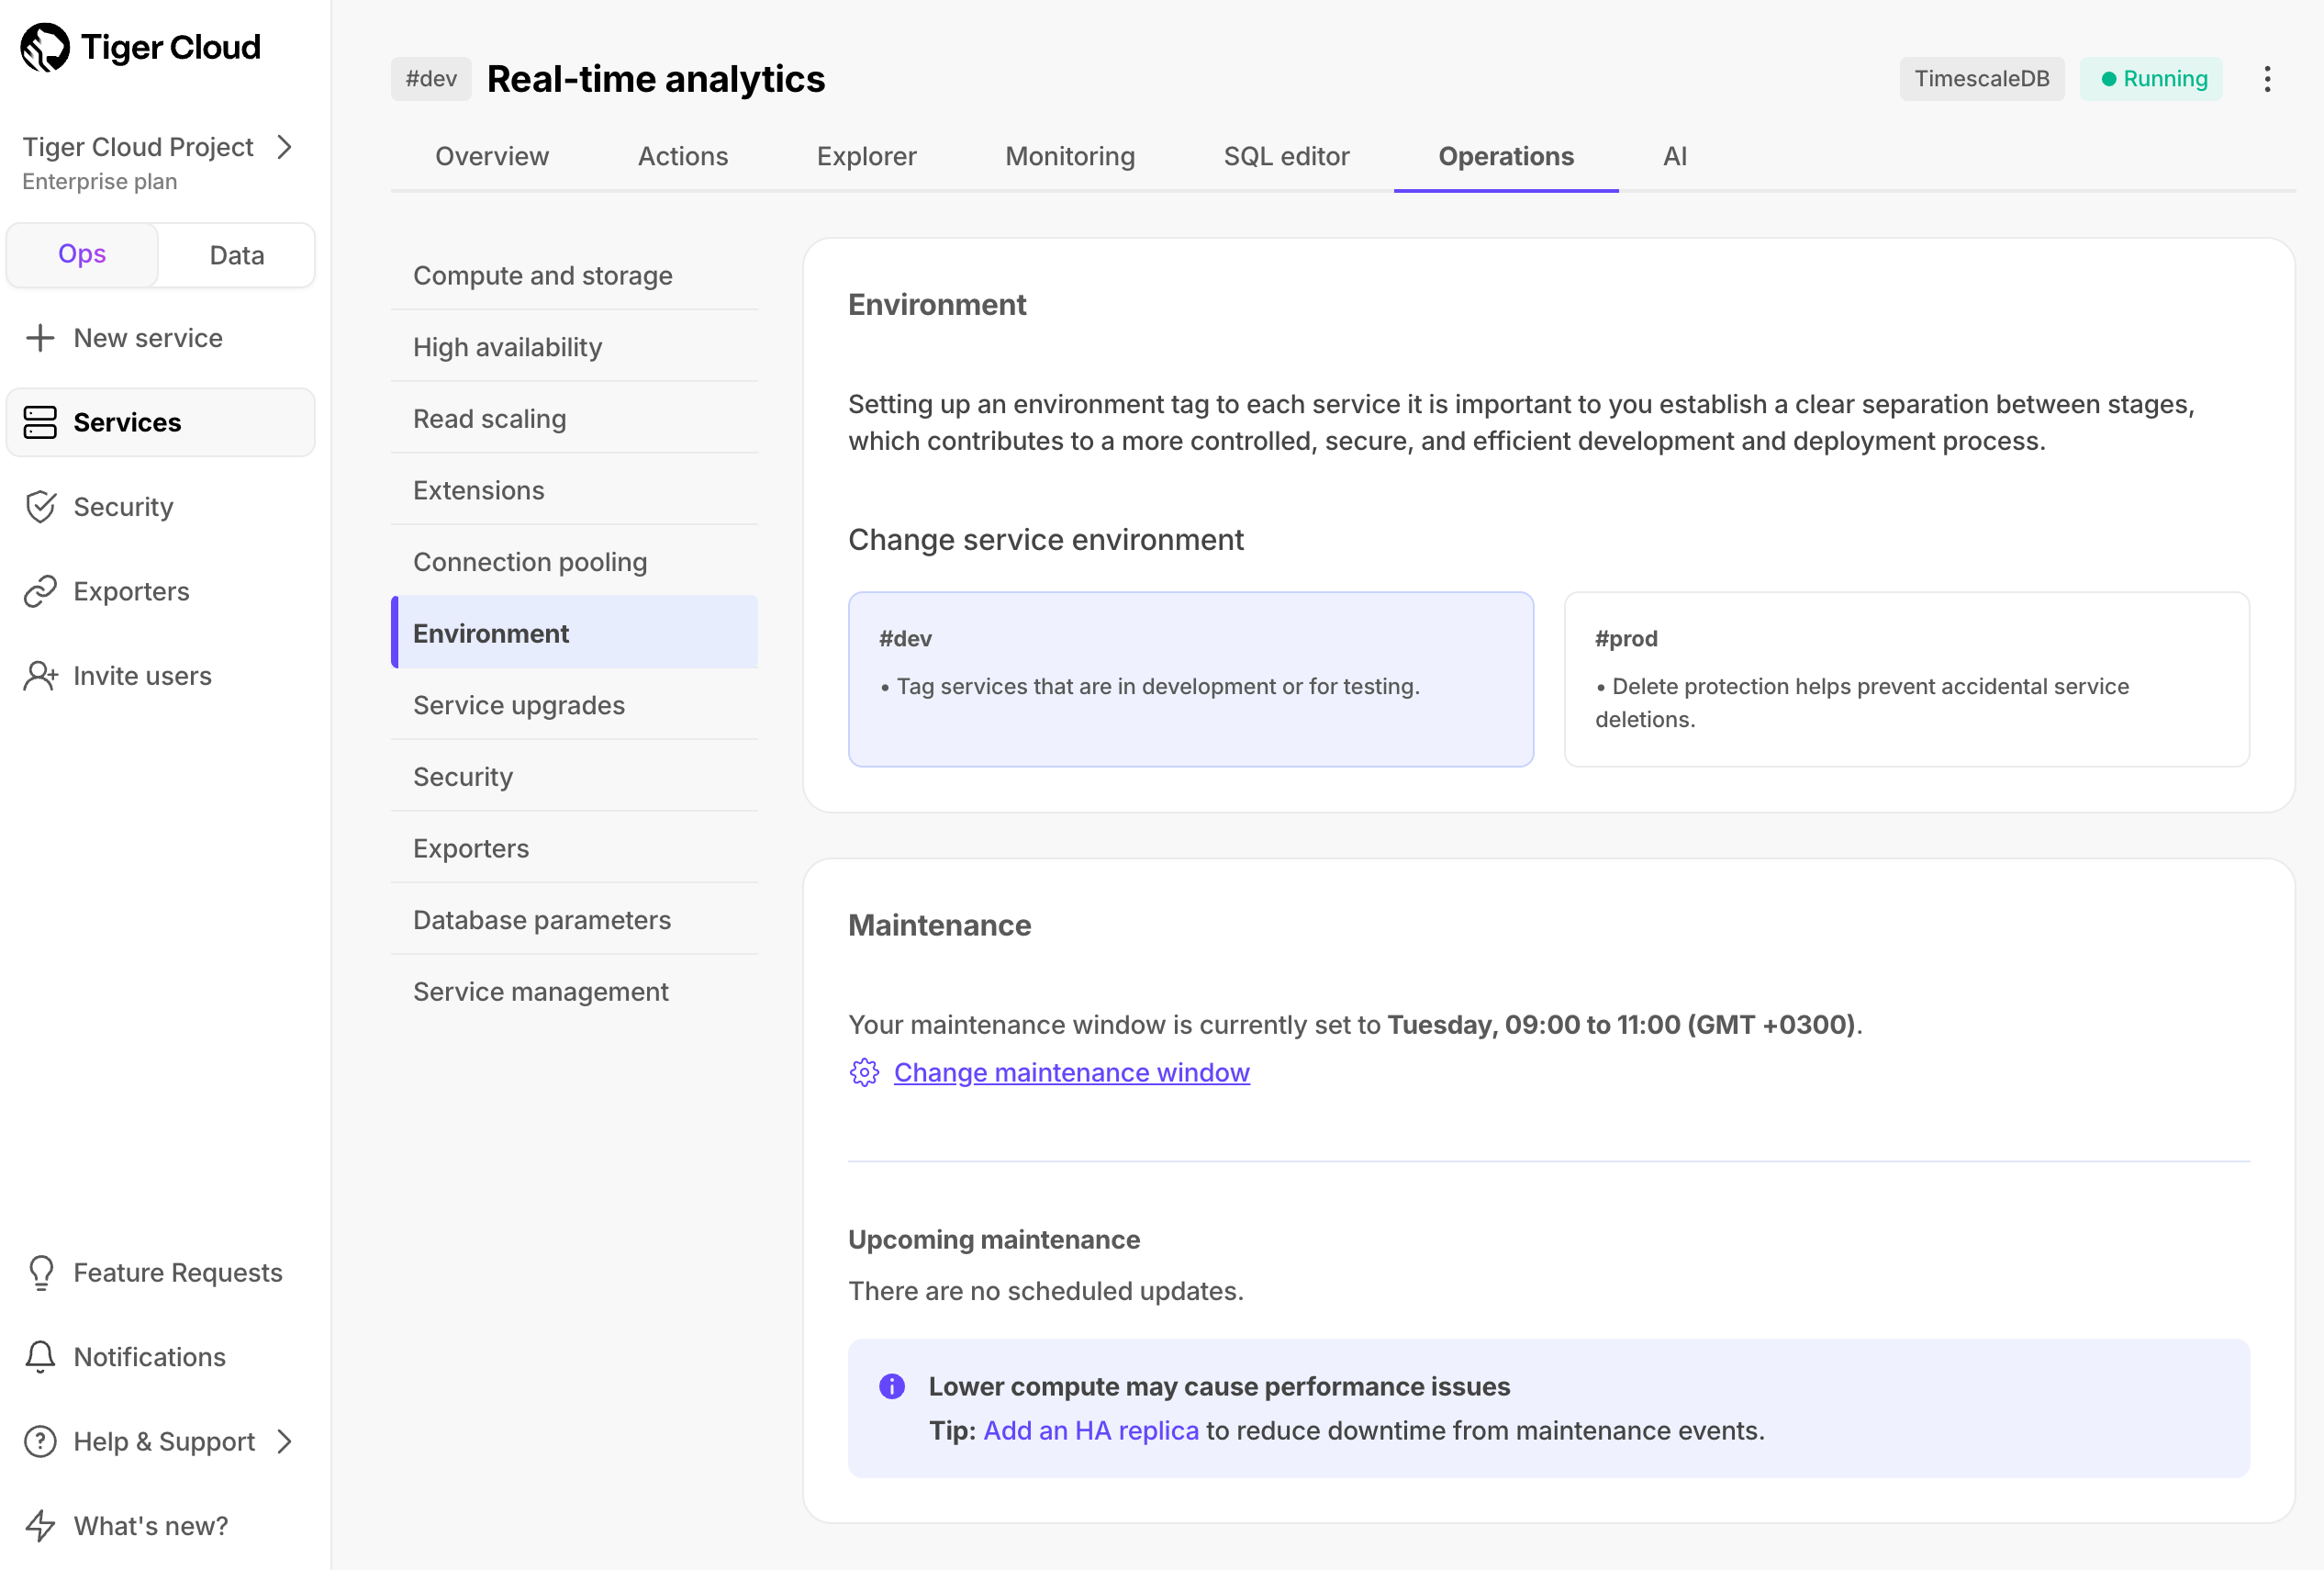Open the Overview tab
This screenshot has height=1570, width=2324.
click(x=492, y=157)
